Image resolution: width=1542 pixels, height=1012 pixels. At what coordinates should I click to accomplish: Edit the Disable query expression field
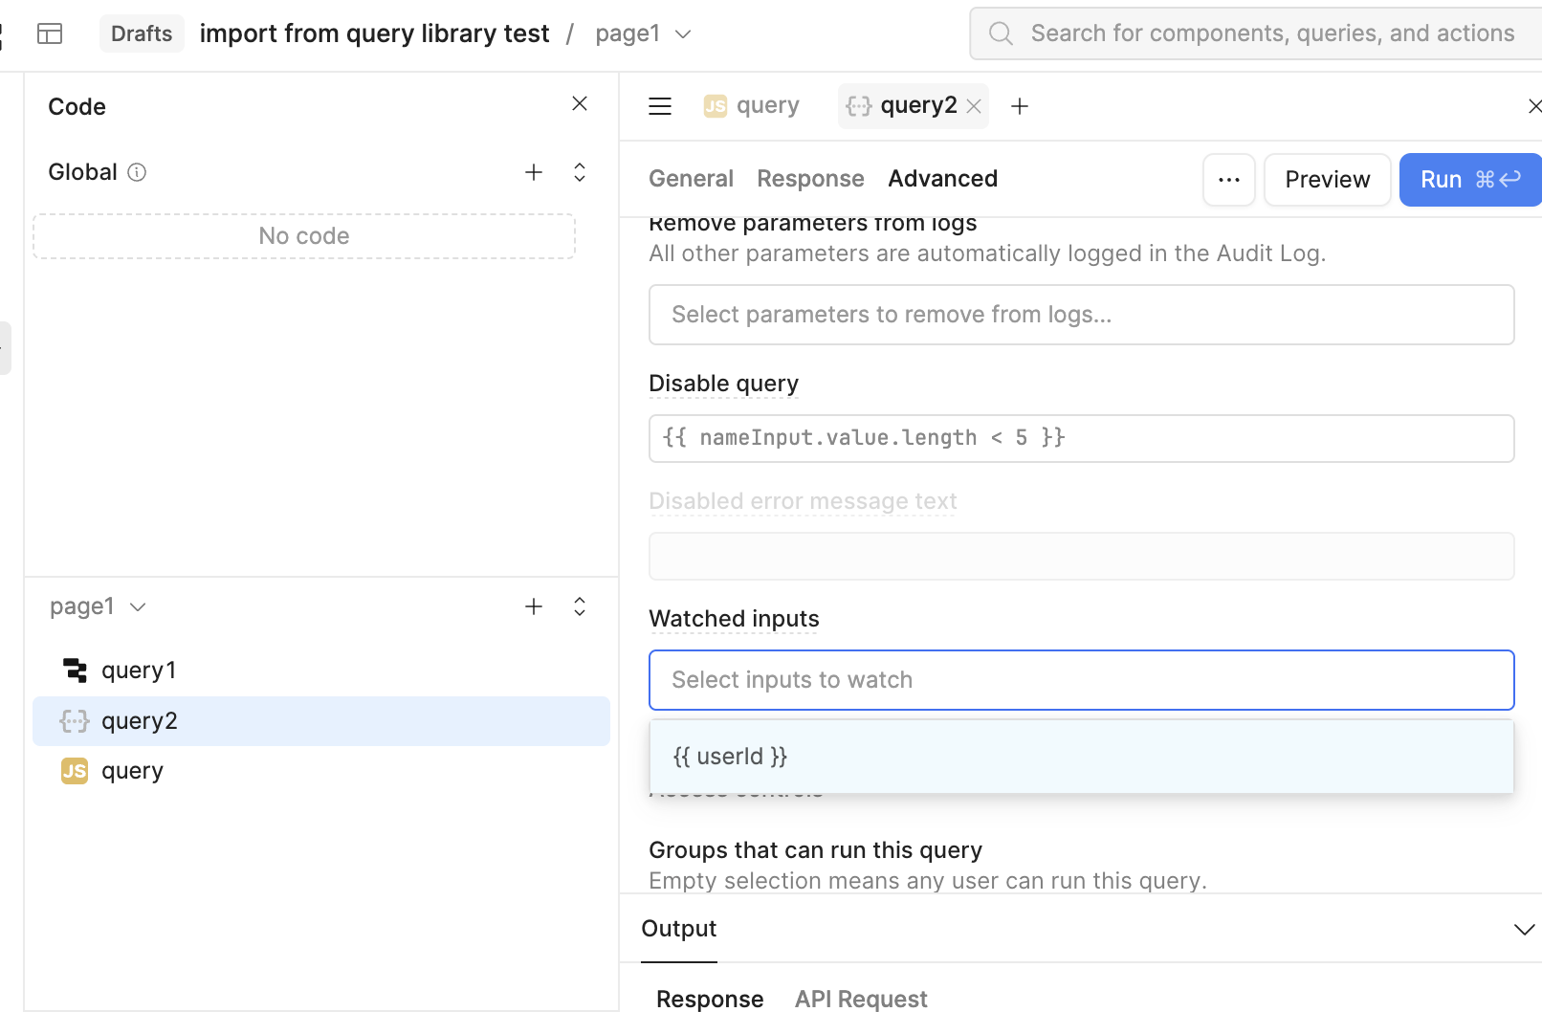(x=1082, y=438)
